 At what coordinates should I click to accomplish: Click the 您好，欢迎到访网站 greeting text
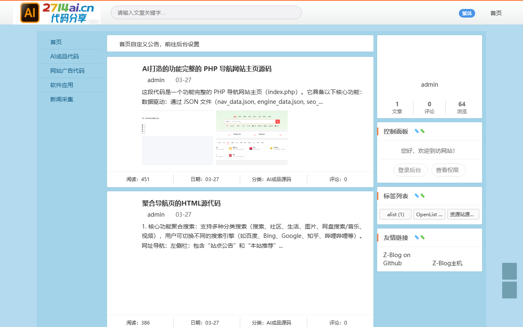tap(429, 151)
